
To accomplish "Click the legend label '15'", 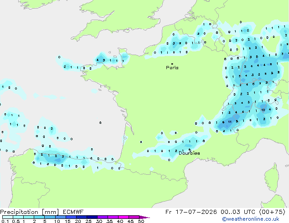I will (x=67, y=221).
